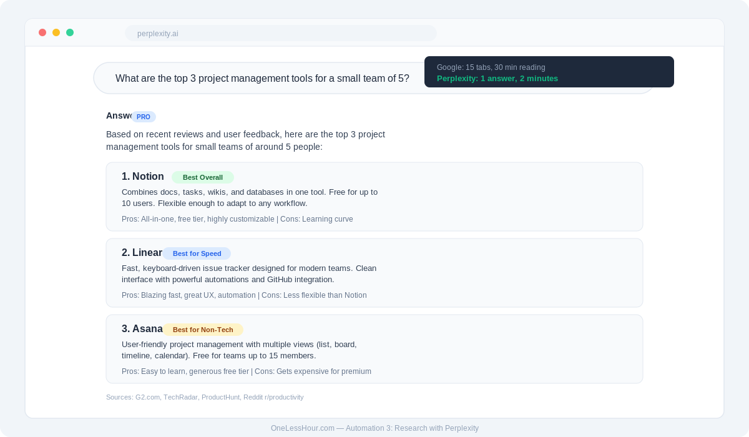Screen dimensions: 749x437
Task: Click 'Google: 15 tabs, 30 min reading' text
Action: pos(491,67)
